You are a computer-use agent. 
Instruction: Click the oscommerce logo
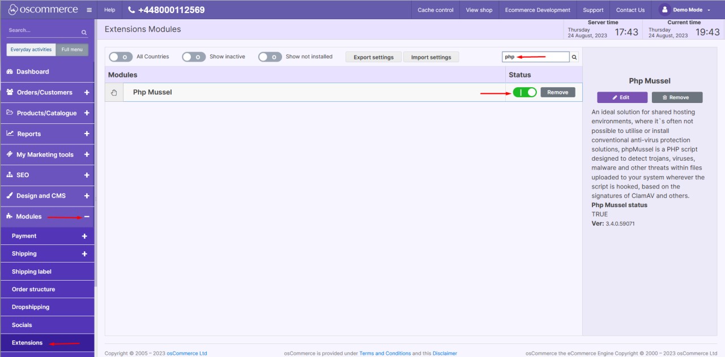42,10
